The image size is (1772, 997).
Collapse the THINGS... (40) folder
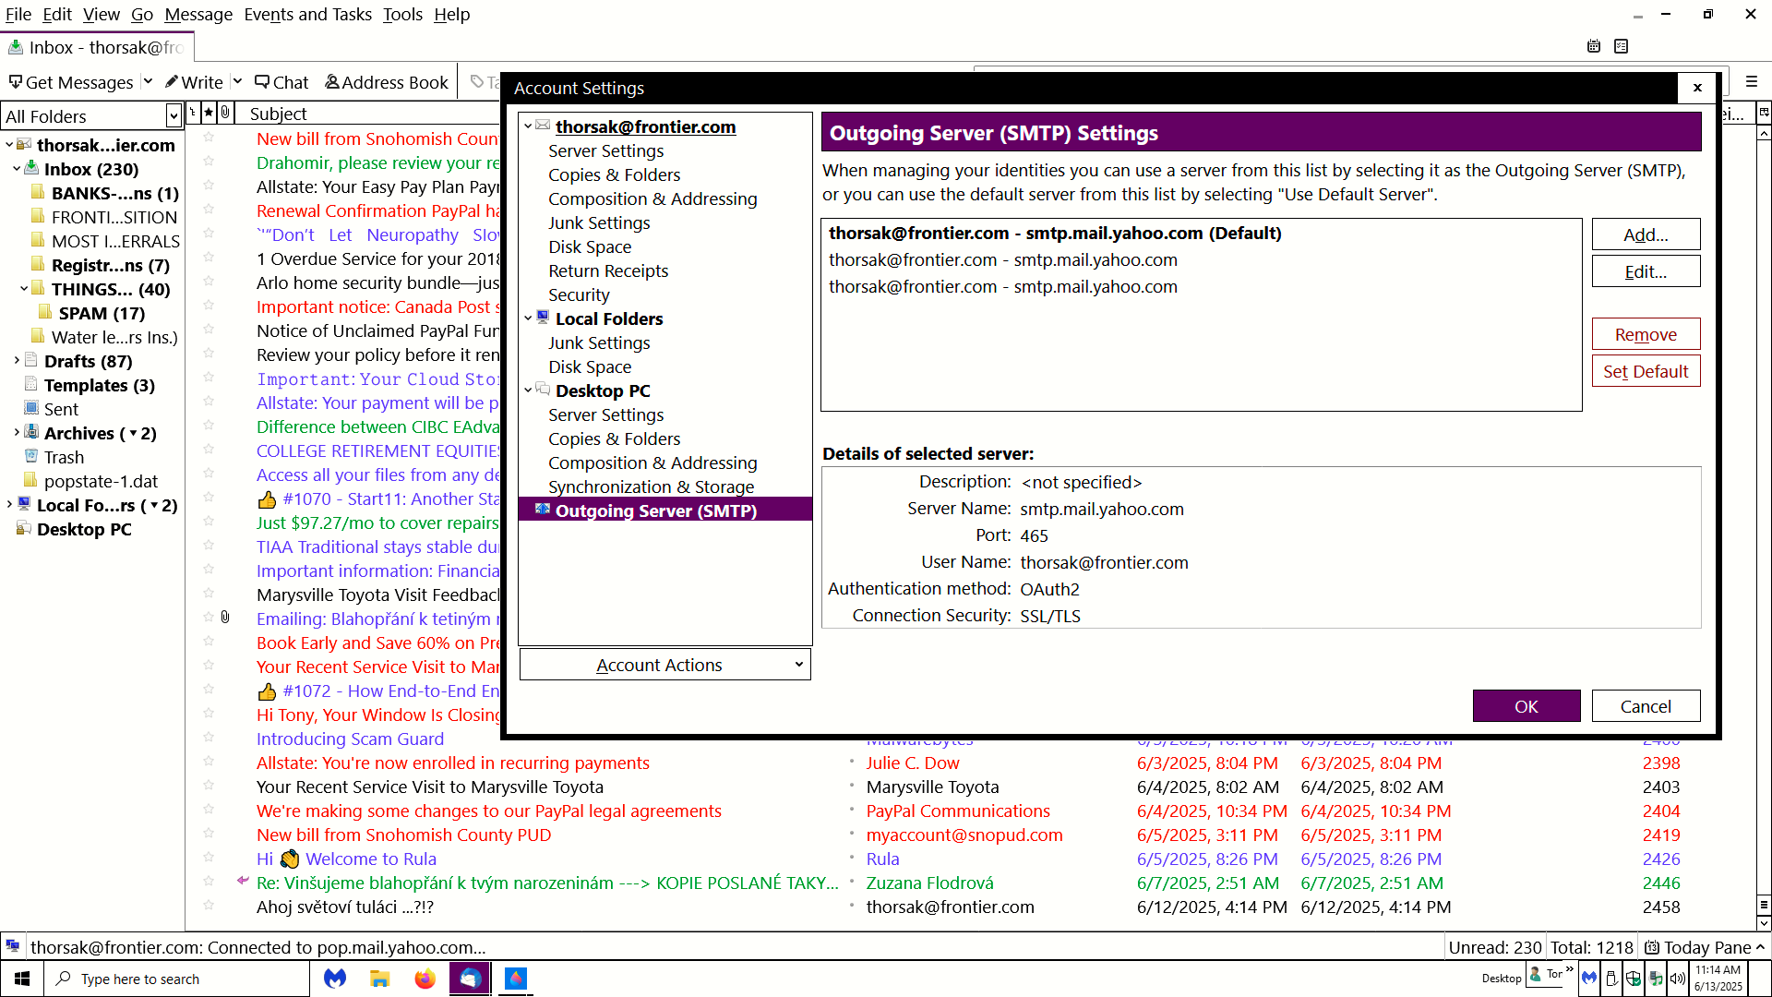tap(24, 289)
